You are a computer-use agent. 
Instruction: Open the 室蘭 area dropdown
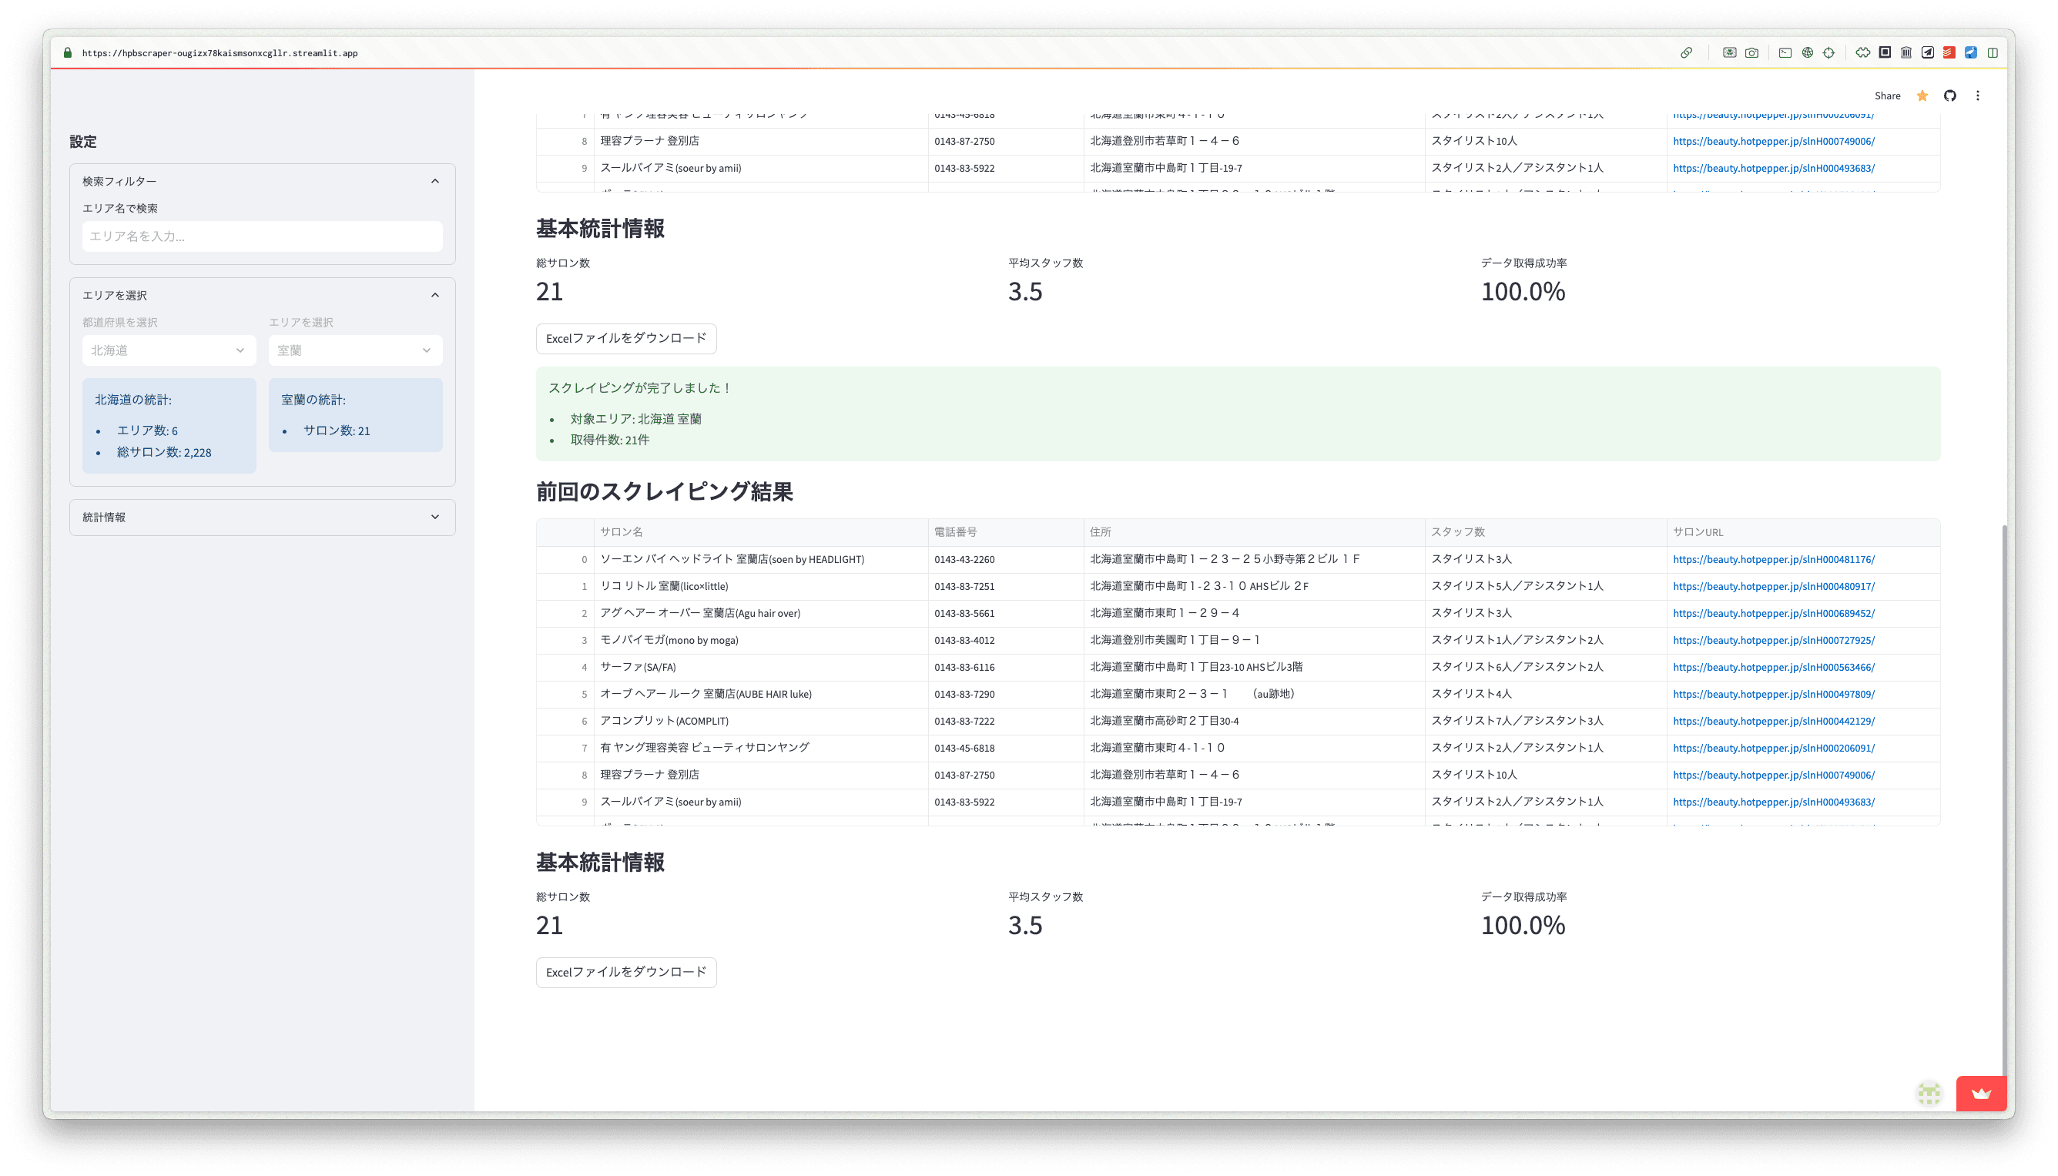(x=355, y=350)
